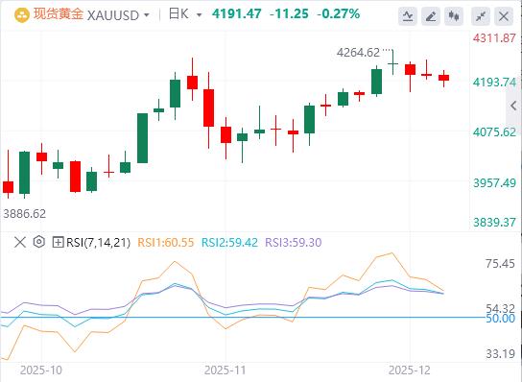
Task: Open the indicators line chart icon
Action: [408, 15]
